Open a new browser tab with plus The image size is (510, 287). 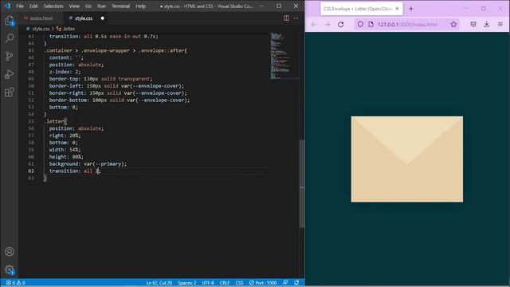411,9
